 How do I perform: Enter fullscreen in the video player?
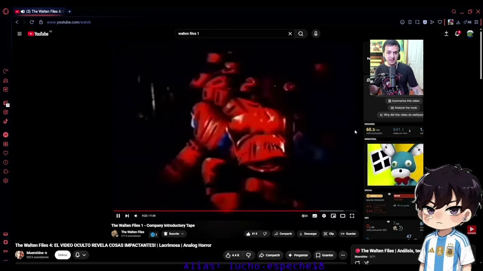[352, 216]
